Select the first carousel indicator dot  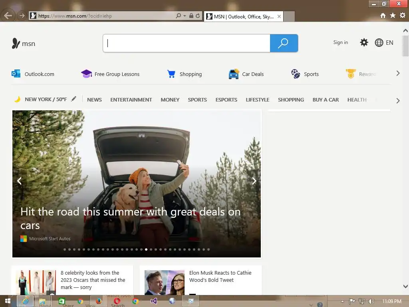click(65, 249)
